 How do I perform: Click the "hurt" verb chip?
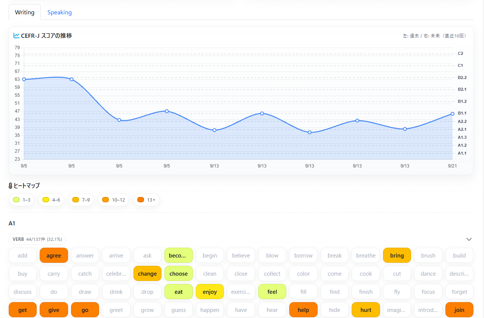(366, 310)
